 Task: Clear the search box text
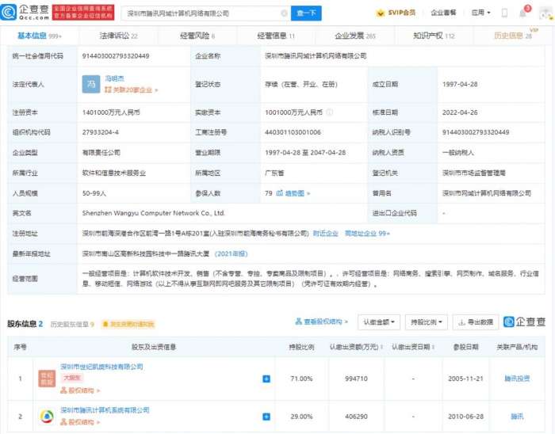[283, 13]
